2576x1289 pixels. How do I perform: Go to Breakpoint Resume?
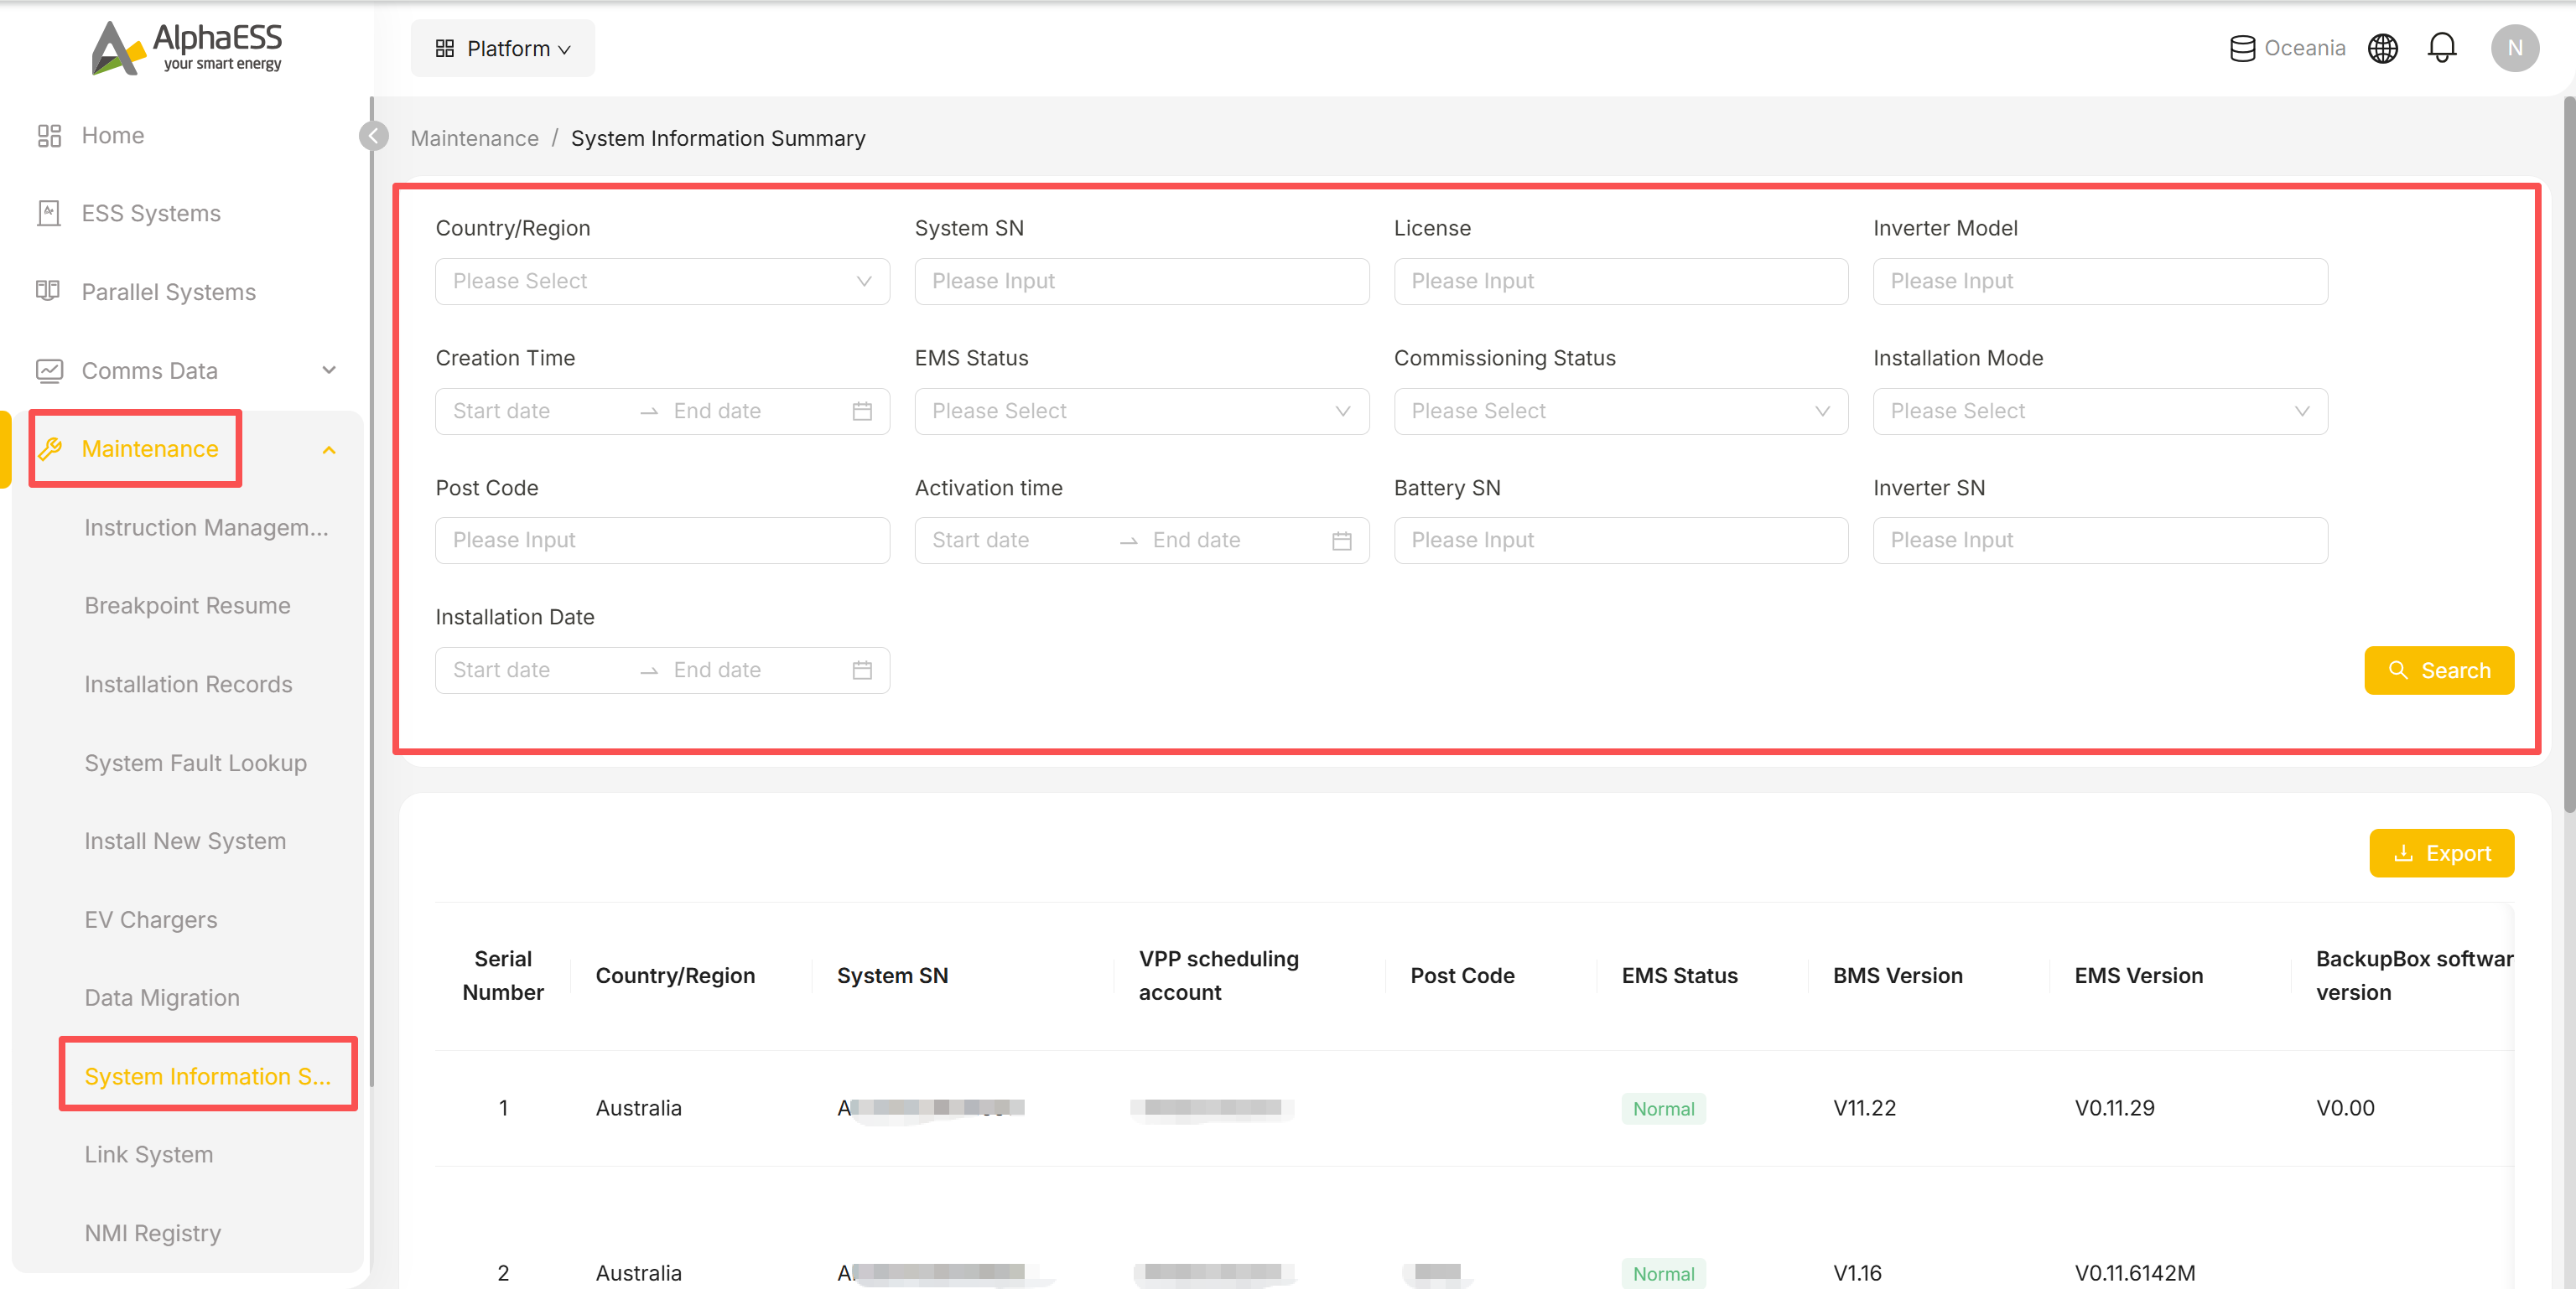coord(187,606)
